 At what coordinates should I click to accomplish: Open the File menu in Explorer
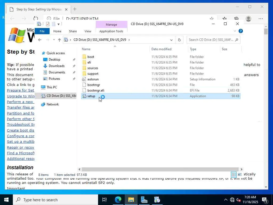pyautogui.click(x=42, y=31)
